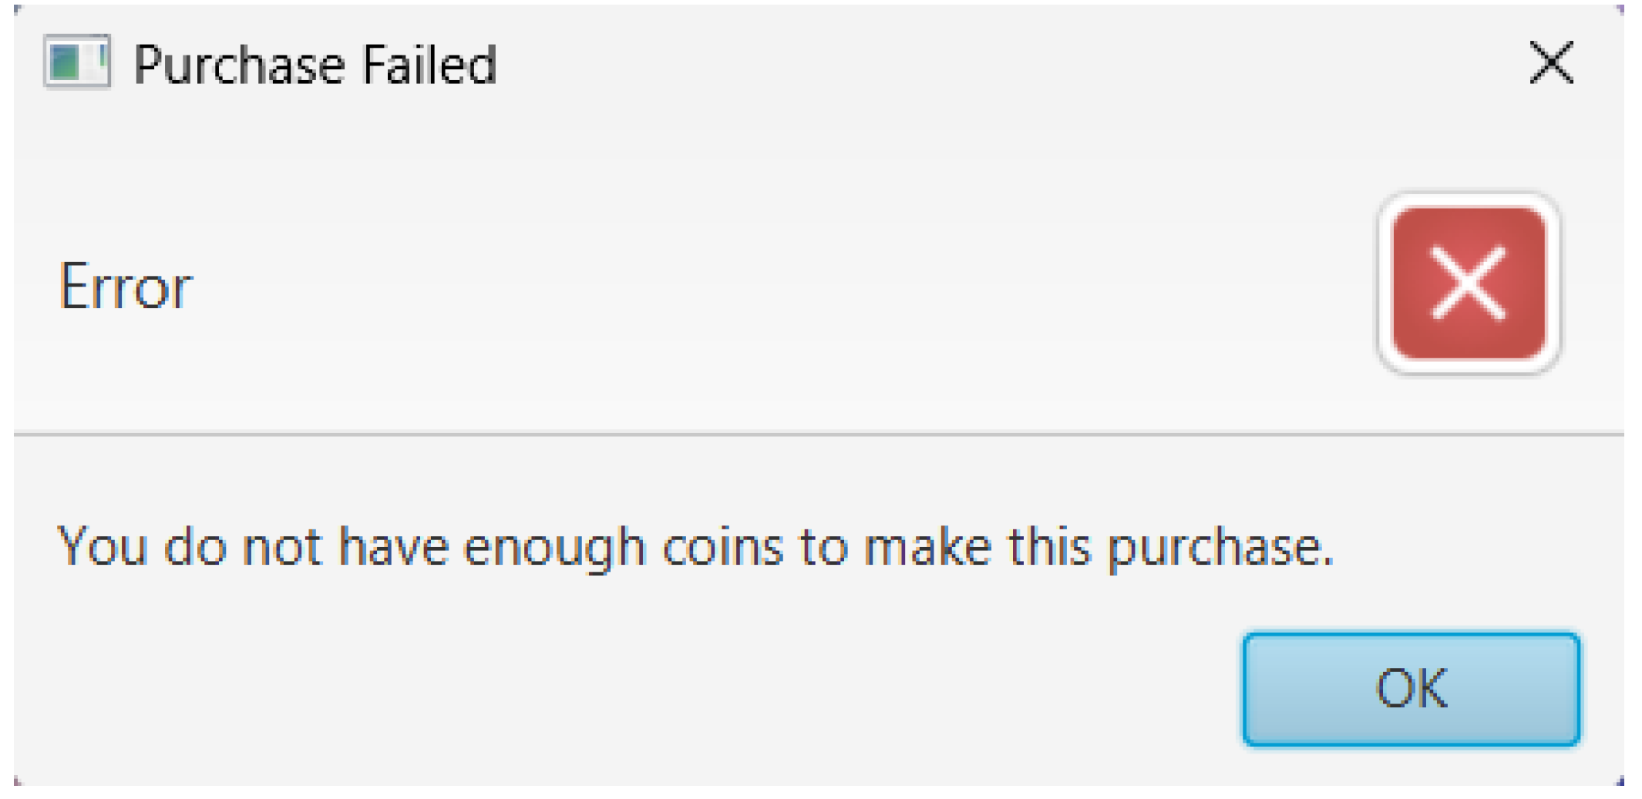
Task: Click the word "coins" in the message
Action: pos(722,548)
